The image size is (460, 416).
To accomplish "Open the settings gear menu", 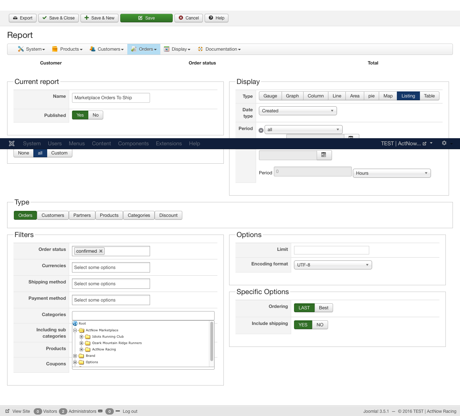I will click(x=444, y=143).
